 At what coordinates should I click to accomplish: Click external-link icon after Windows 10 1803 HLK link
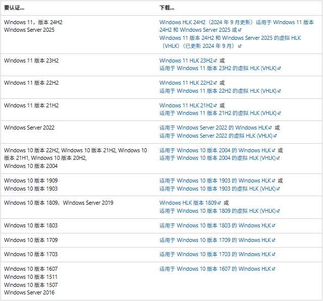(x=274, y=225)
